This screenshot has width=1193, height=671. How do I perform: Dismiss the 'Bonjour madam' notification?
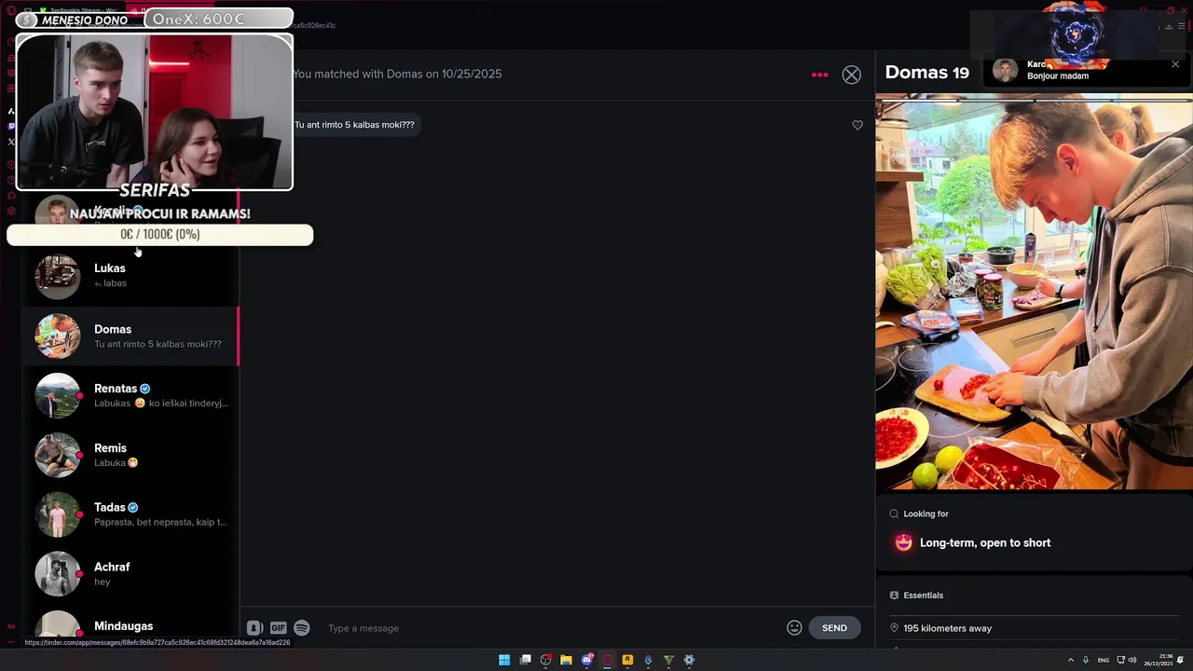[x=1175, y=64]
